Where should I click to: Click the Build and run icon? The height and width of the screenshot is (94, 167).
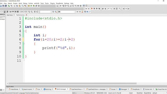click(34, 6)
